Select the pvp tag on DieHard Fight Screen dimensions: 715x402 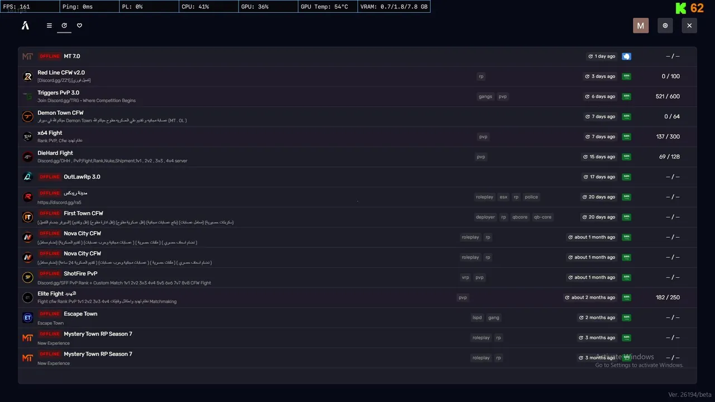click(x=481, y=157)
